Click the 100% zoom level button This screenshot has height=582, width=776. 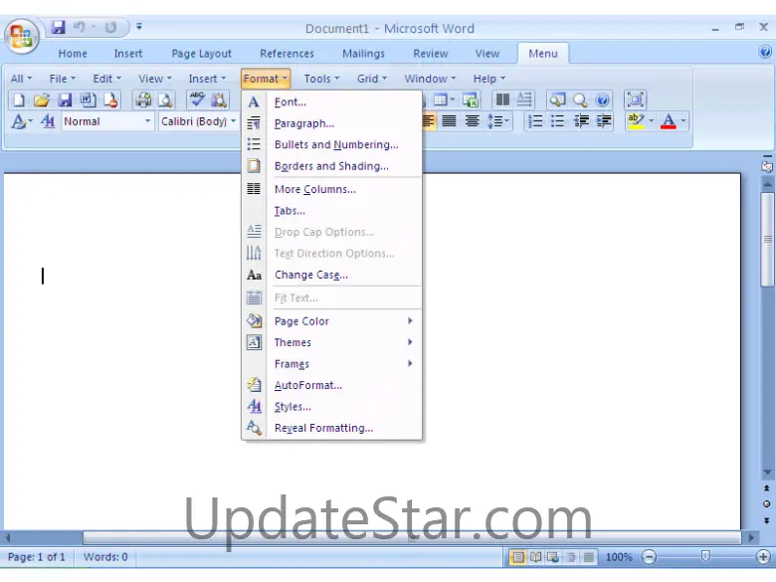(x=619, y=557)
